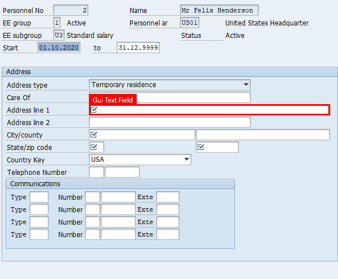
Task: Click the Telephone Number main field
Action: (122, 172)
